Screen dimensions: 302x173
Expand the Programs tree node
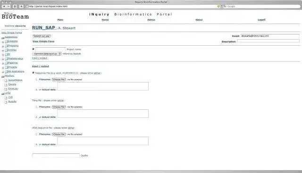click(x=3, y=46)
